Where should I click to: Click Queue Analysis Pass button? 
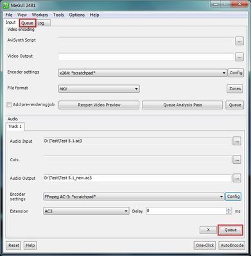coord(182,105)
